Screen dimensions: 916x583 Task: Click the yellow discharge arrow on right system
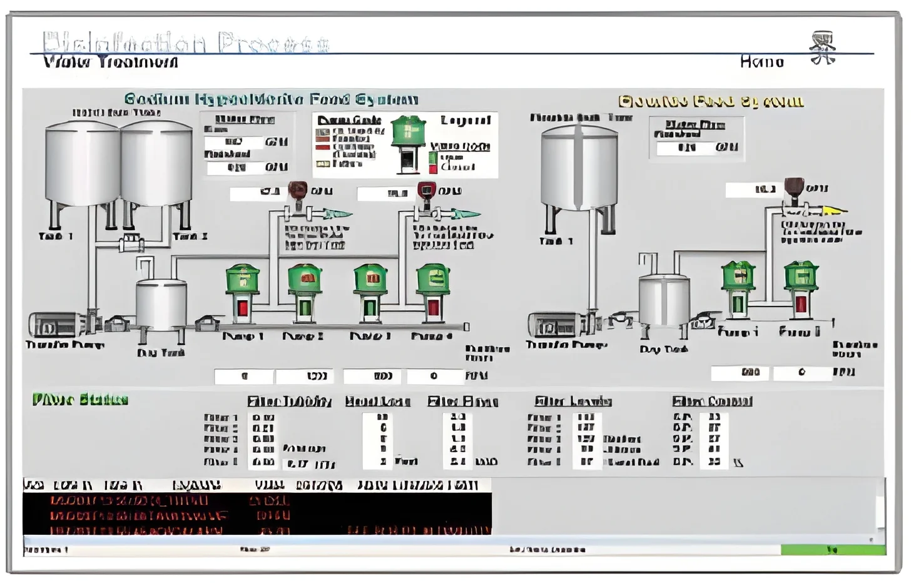click(x=833, y=210)
